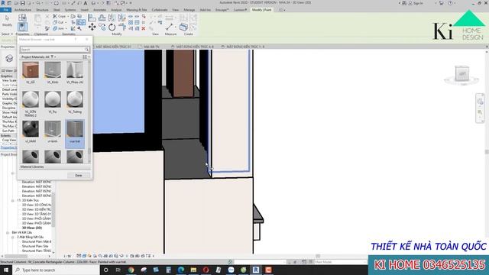Click the Cope geometry tool

click(60, 16)
